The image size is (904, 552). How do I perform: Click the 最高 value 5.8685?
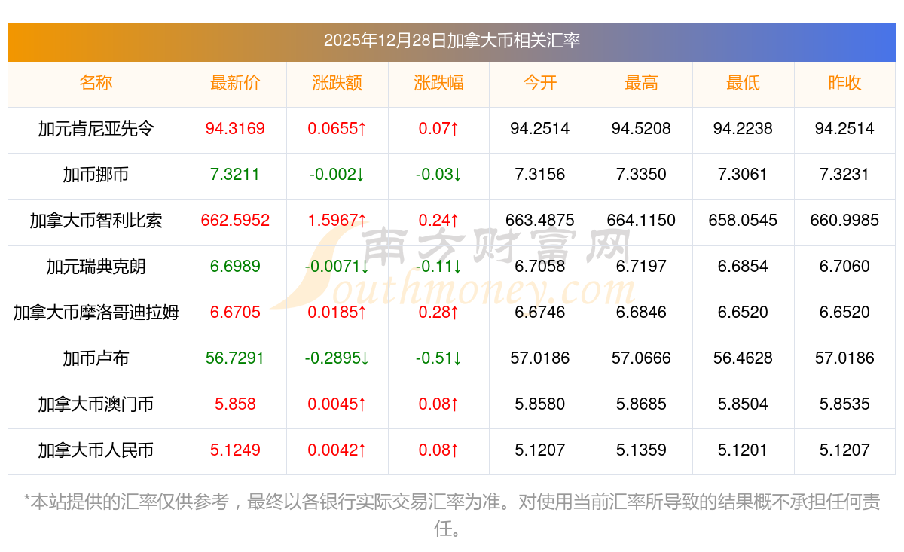pyautogui.click(x=641, y=404)
